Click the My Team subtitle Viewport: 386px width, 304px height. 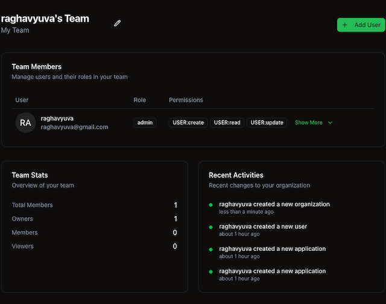tap(15, 30)
